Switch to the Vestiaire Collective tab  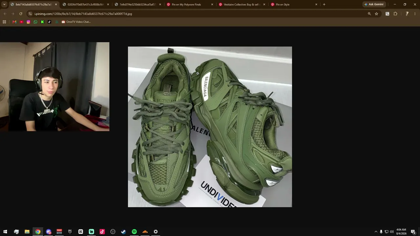pyautogui.click(x=242, y=5)
